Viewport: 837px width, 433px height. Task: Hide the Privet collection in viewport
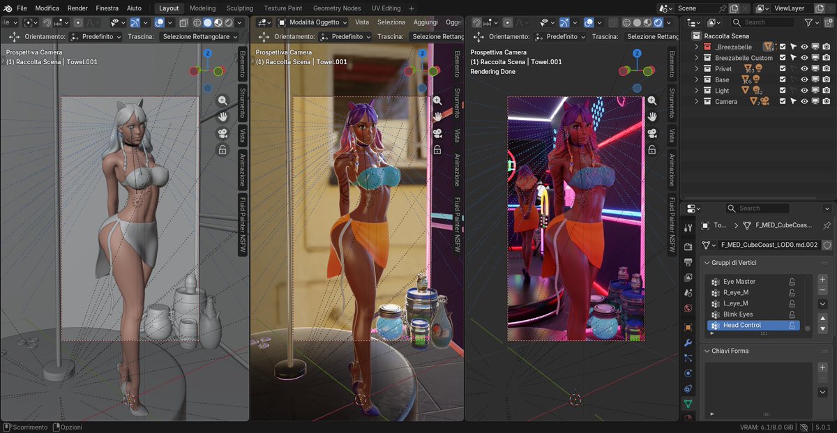click(804, 69)
